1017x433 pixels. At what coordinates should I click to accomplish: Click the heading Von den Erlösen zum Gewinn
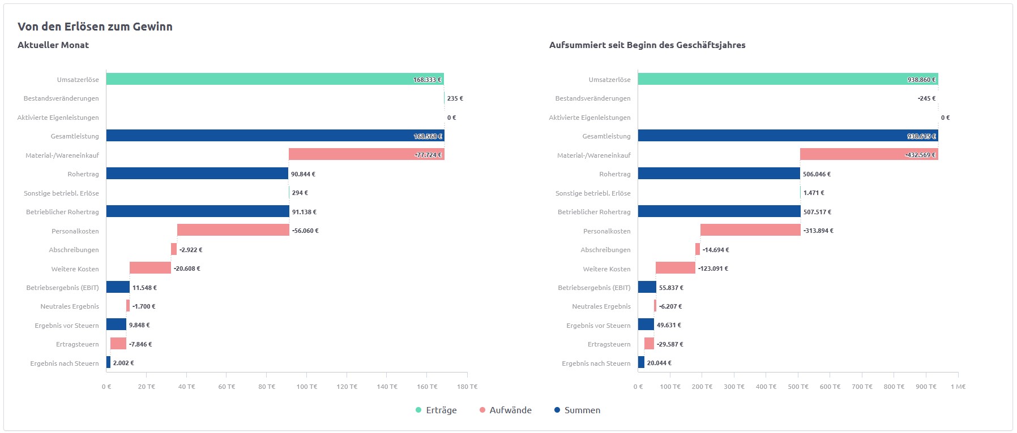pos(95,27)
